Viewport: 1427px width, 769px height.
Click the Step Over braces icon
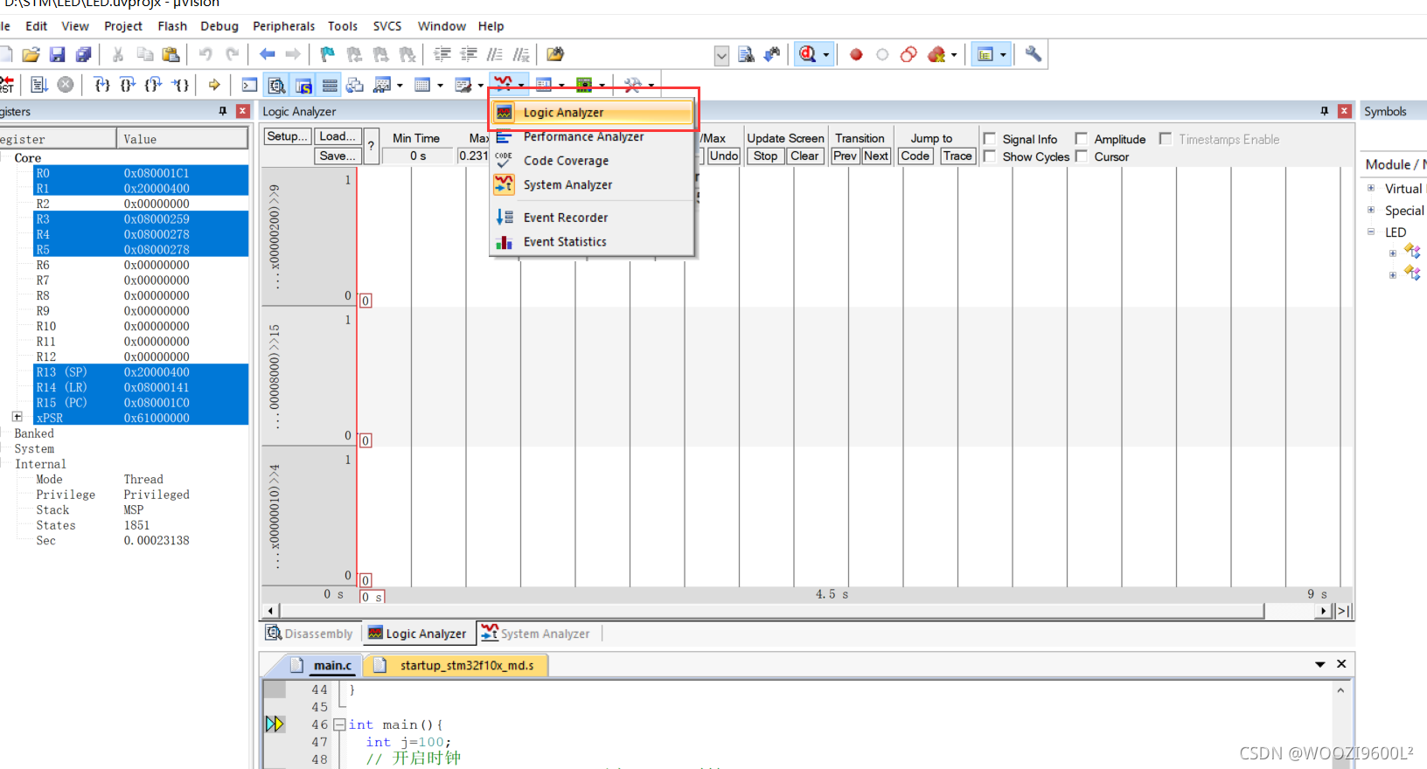128,85
